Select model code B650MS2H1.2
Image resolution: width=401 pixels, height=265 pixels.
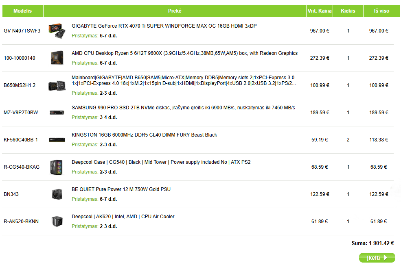pos(20,85)
